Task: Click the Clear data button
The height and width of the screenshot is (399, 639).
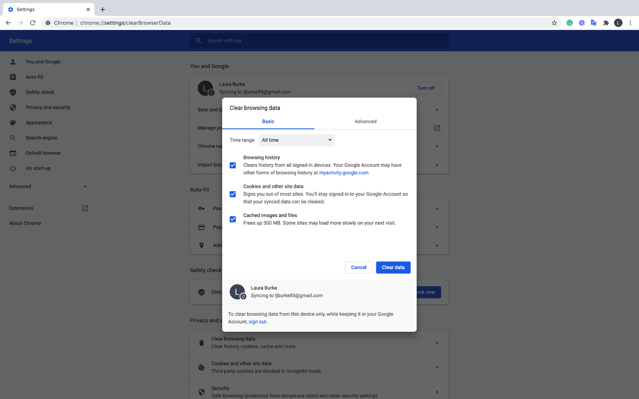Action: 393,267
